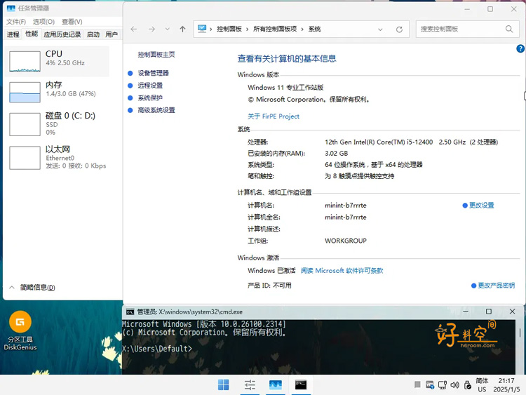Screen dimensions: 526x395
Task: Open 远程设置 from sidebar
Action: click(150, 86)
